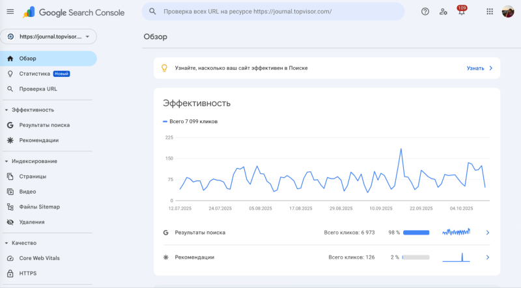Collapse the Эффективность sidebar section
The height and width of the screenshot is (288, 521).
pos(7,109)
